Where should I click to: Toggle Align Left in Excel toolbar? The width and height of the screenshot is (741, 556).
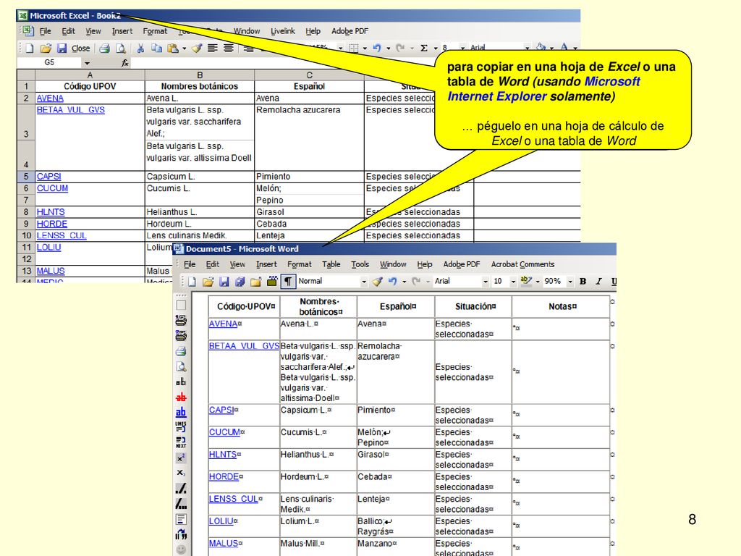click(x=213, y=49)
